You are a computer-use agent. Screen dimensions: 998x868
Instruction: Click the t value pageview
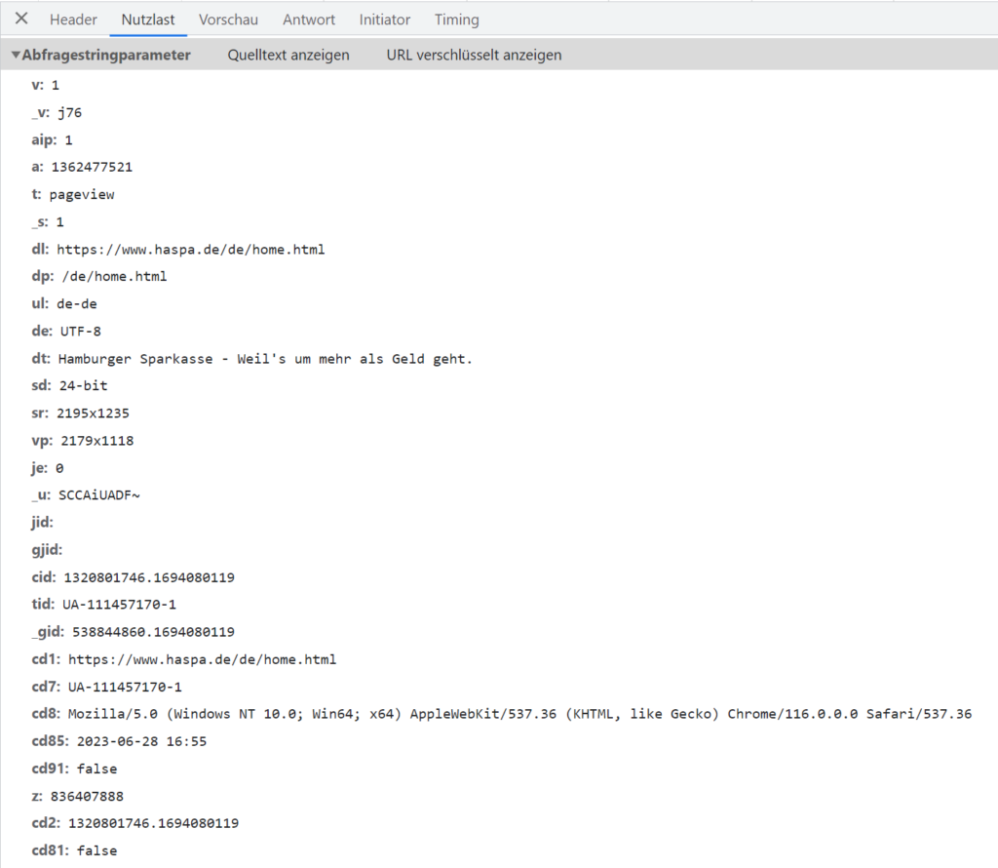click(x=82, y=194)
